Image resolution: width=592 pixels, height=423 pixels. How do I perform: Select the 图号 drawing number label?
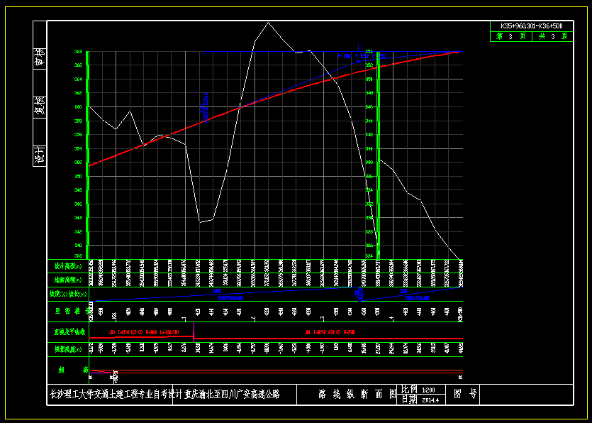point(466,395)
